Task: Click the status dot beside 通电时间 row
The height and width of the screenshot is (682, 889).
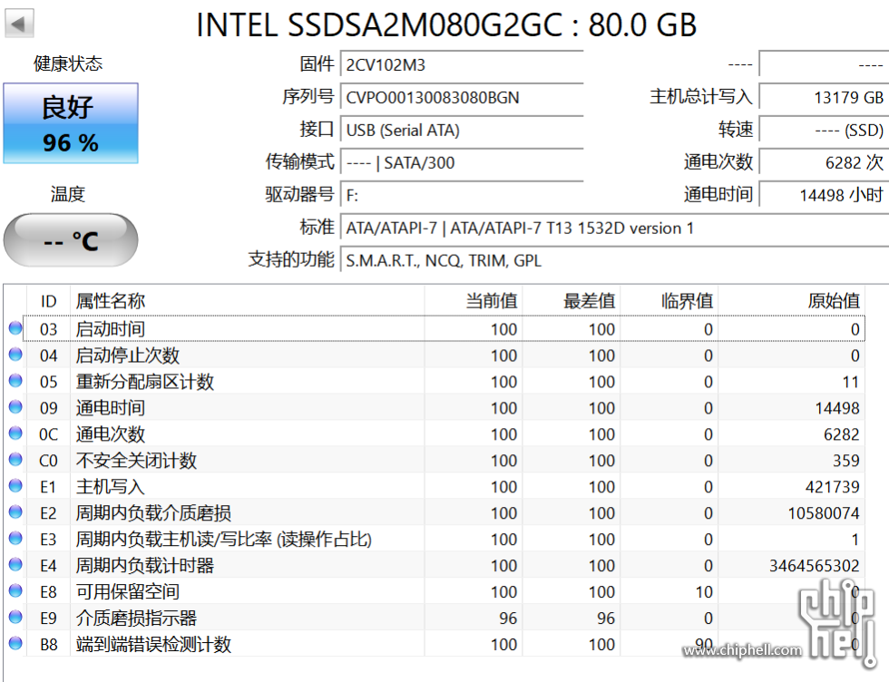Action: [15, 407]
